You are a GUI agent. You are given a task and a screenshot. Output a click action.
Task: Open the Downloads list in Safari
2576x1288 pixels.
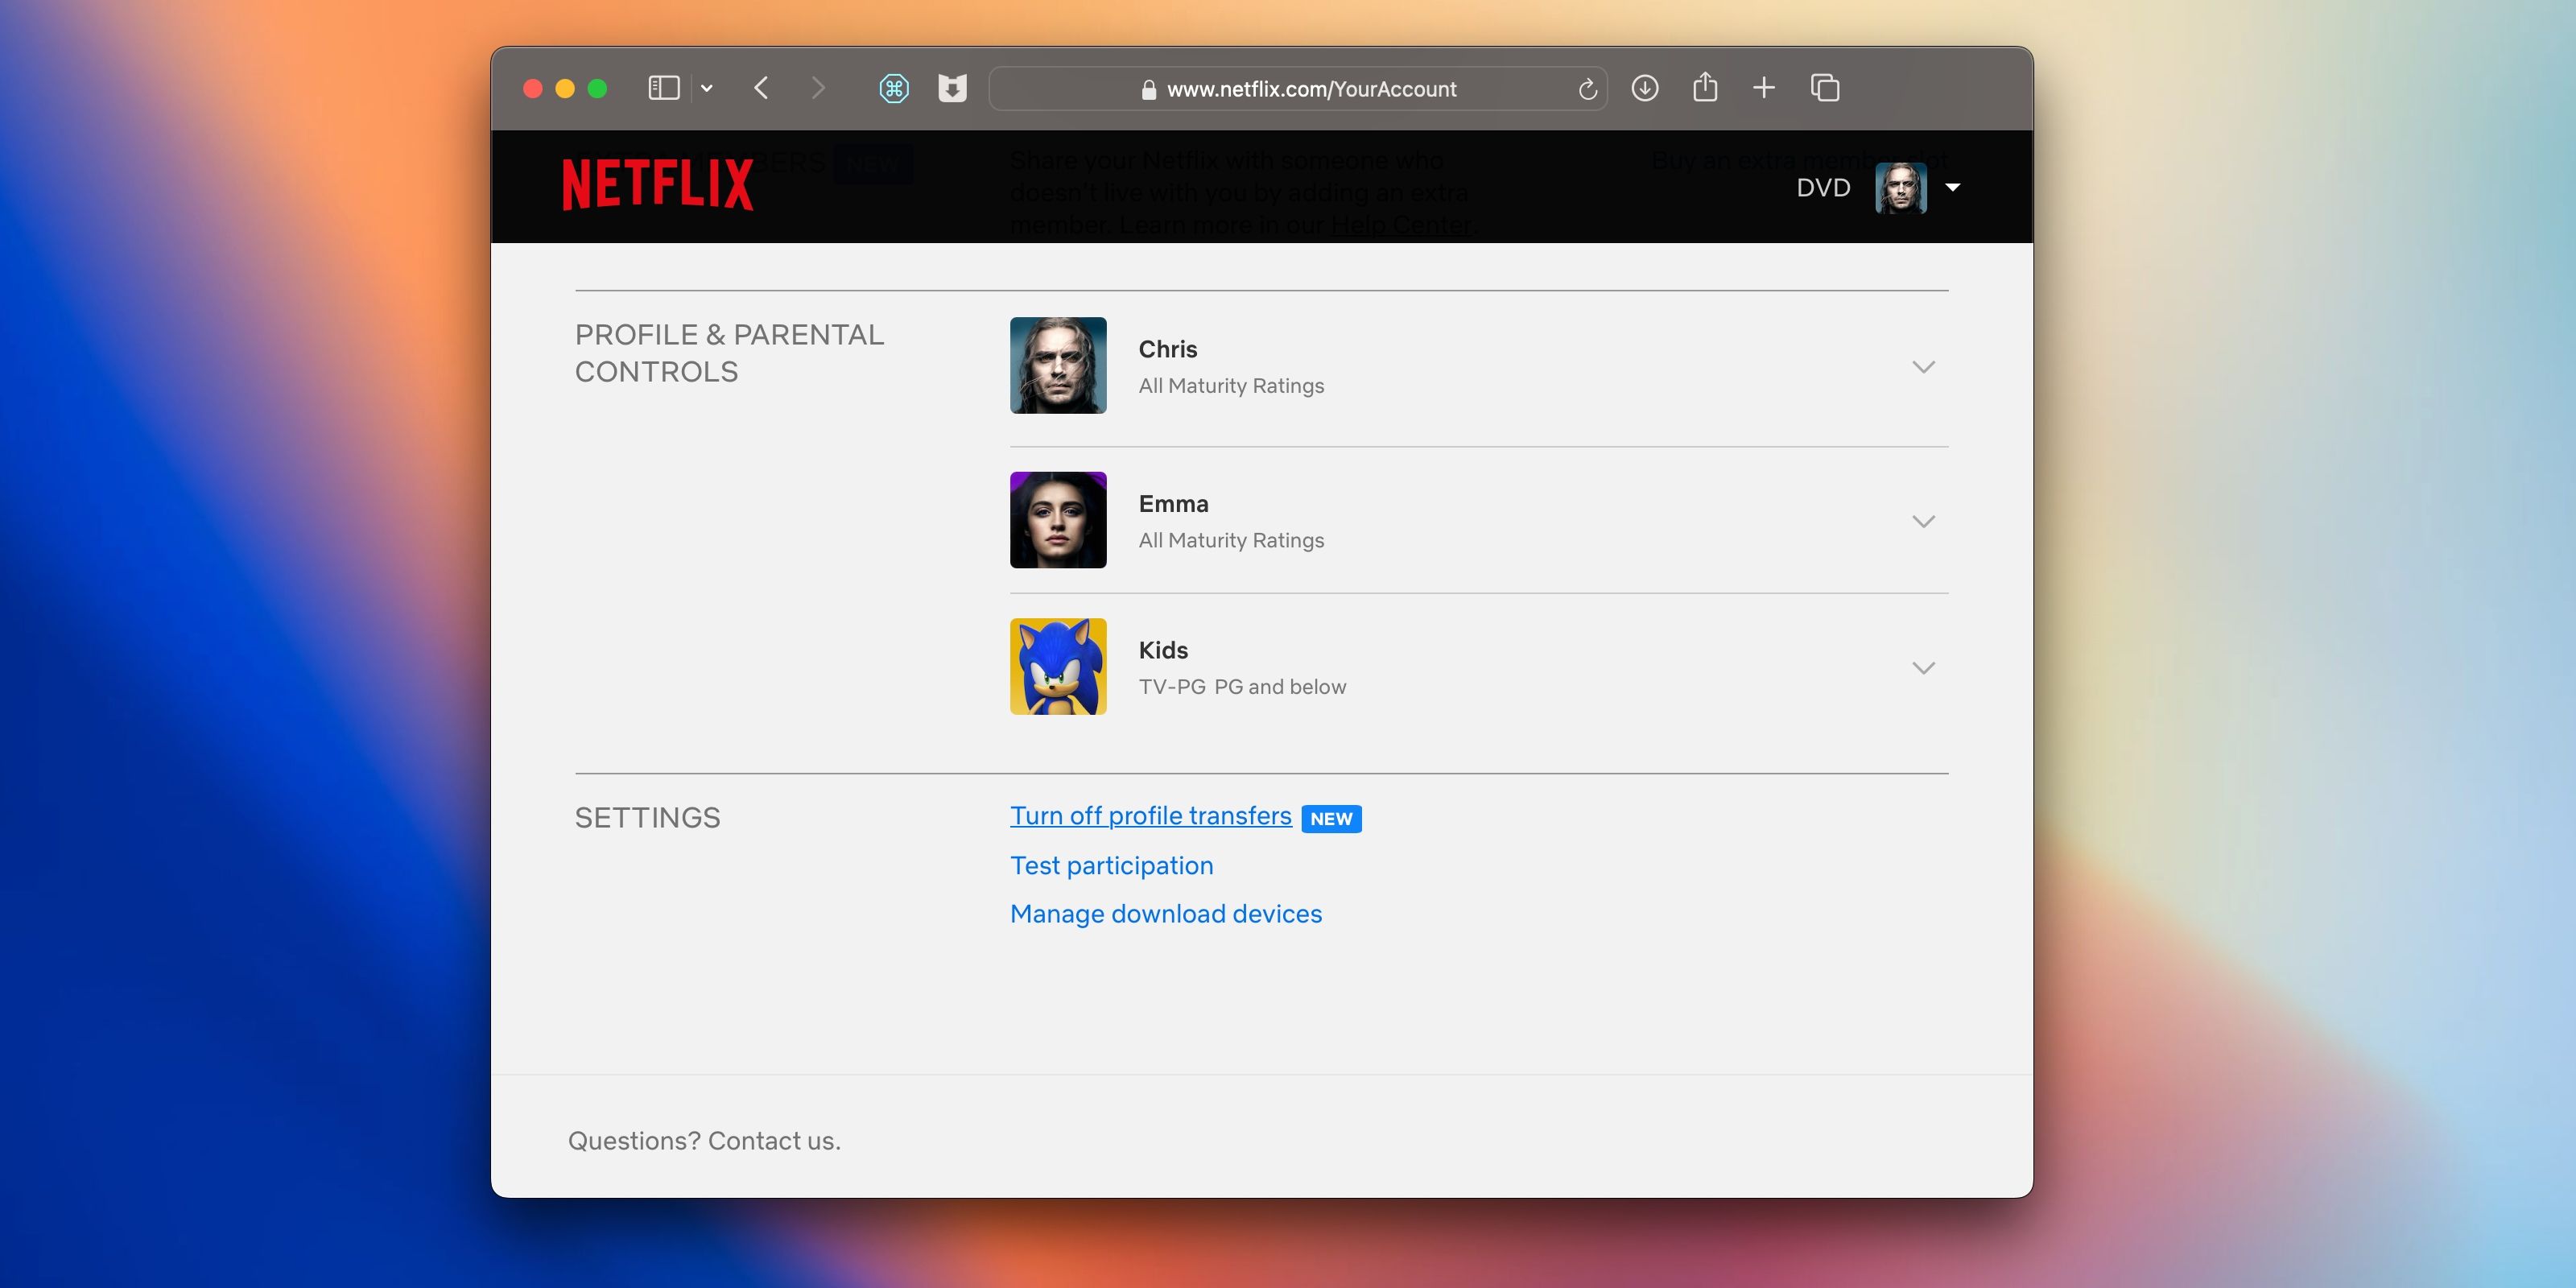point(1644,88)
